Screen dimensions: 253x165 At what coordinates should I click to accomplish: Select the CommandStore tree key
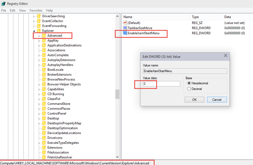click(59, 104)
